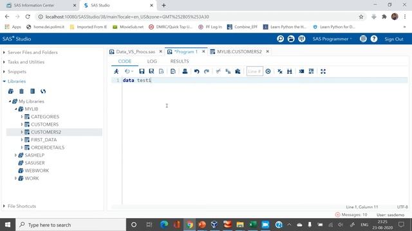Screen dimensions: 412x231
Task: Toggle interactive mode in the code toolbar
Action: click(301, 71)
